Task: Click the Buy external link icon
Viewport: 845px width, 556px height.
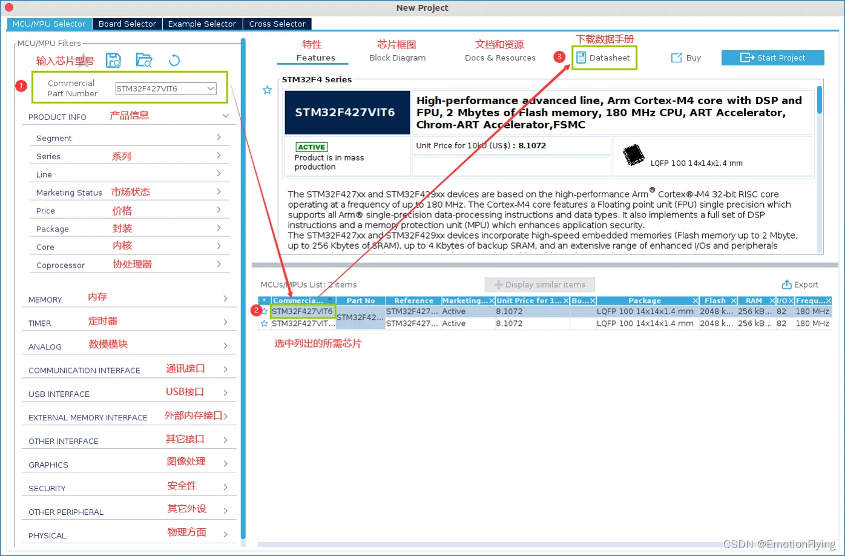Action: [677, 58]
